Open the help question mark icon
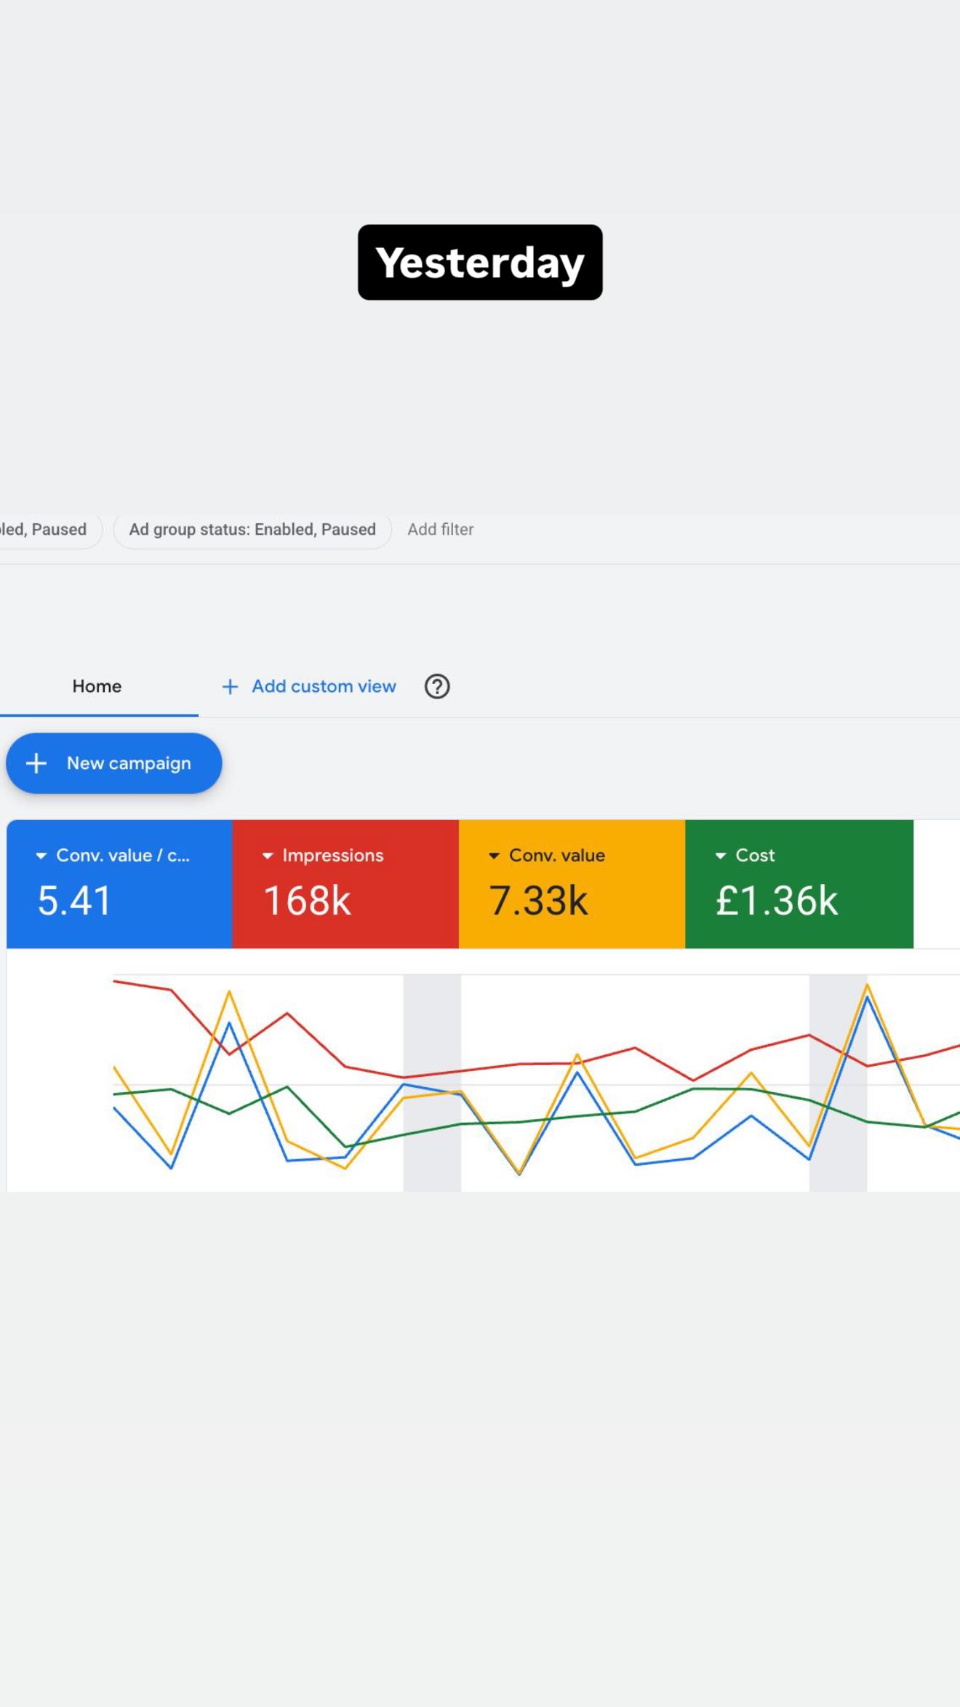This screenshot has height=1707, width=960. pyautogui.click(x=437, y=686)
